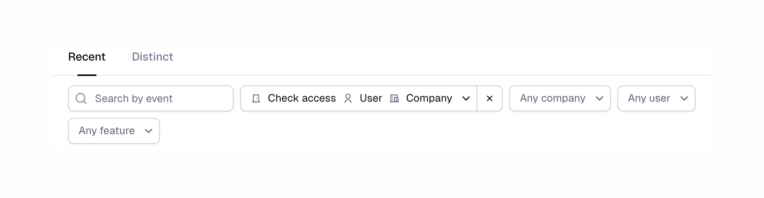Viewport: 764px width, 198px height.
Task: Open the Any user dropdown
Action: tap(649, 98)
